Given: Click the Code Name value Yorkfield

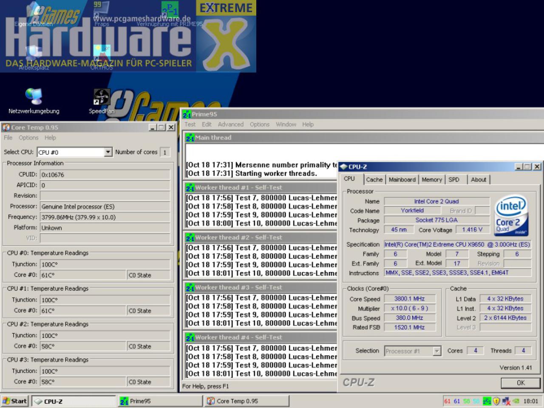Looking at the screenshot, I should 412,210.
